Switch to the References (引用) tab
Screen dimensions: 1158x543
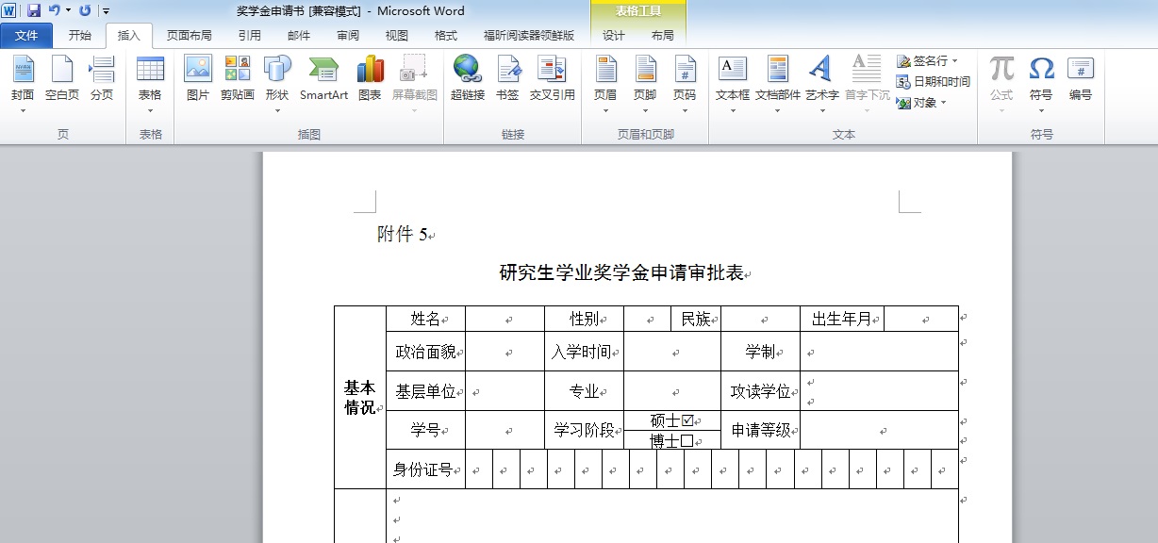tap(250, 36)
